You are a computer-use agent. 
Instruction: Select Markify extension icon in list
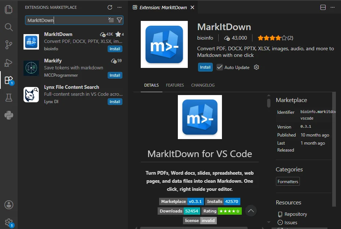click(31, 68)
